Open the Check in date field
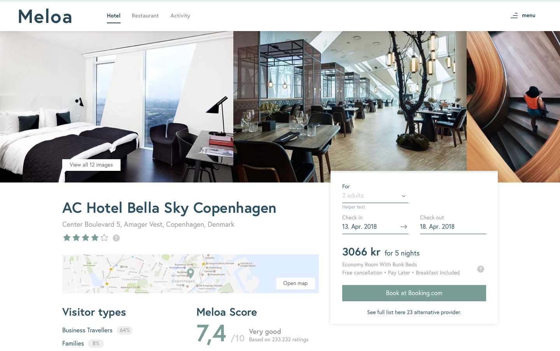The height and width of the screenshot is (351, 560). [375, 227]
